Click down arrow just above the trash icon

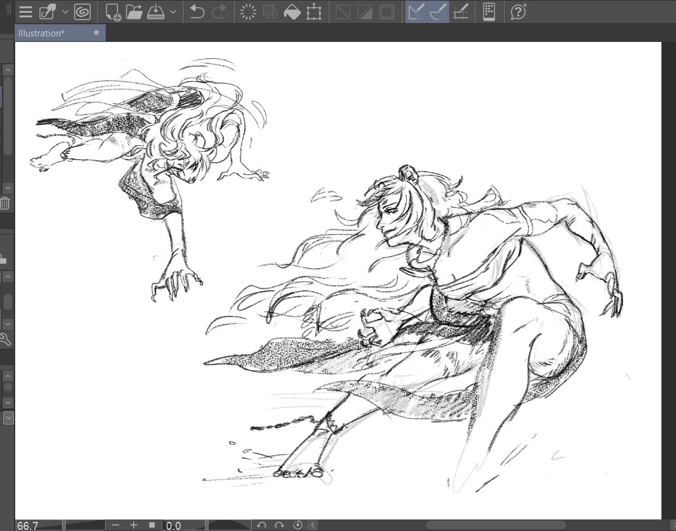click(x=8, y=188)
